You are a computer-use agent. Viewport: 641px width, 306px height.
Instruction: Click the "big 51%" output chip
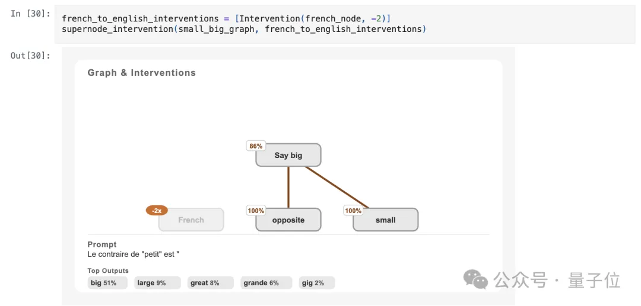click(x=103, y=283)
